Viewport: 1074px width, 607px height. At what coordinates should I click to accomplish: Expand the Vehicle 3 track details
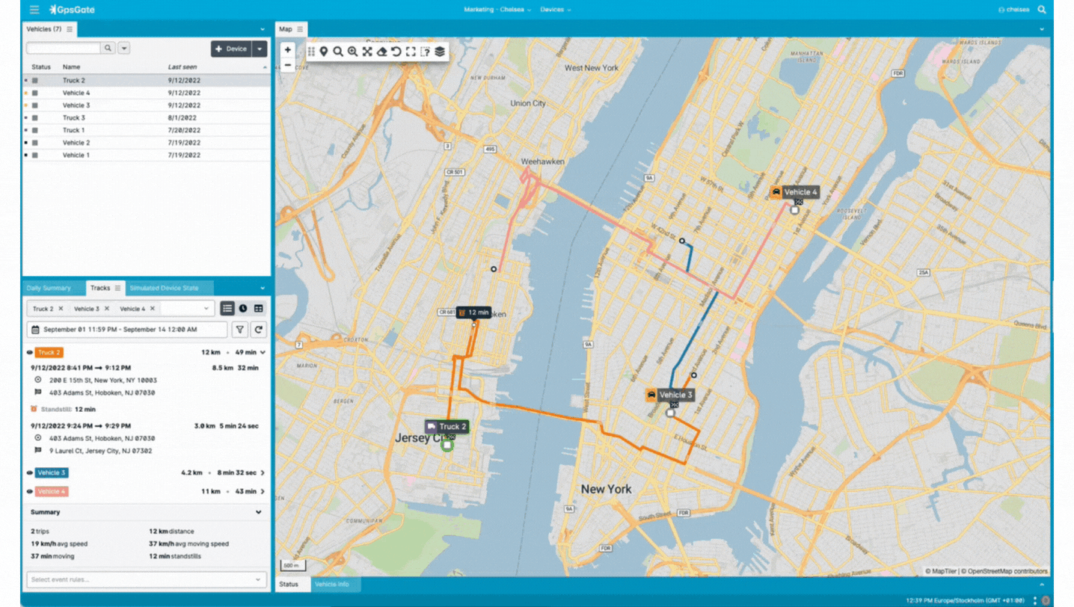[263, 472]
